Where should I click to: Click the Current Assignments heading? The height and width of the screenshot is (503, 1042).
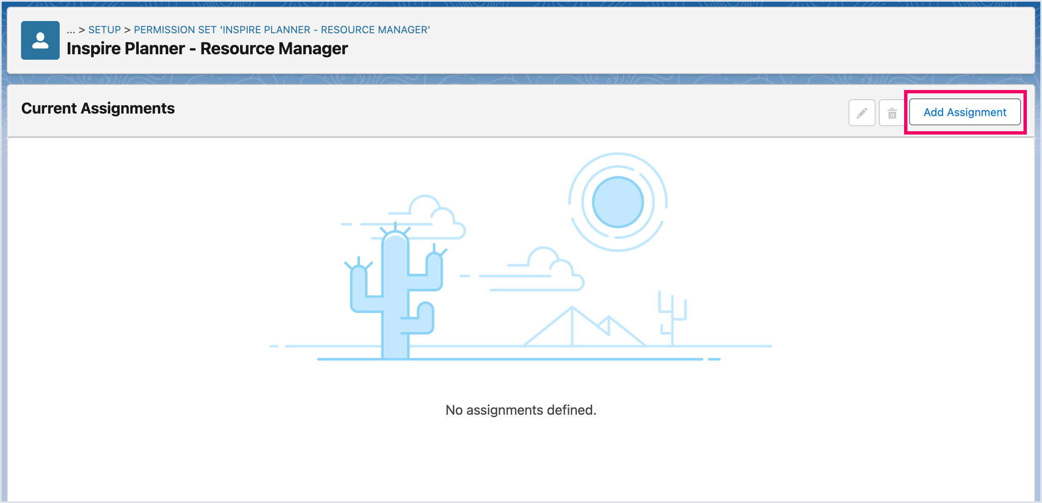(x=98, y=109)
